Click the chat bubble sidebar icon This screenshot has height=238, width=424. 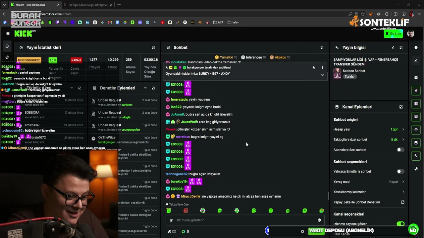tap(416, 117)
